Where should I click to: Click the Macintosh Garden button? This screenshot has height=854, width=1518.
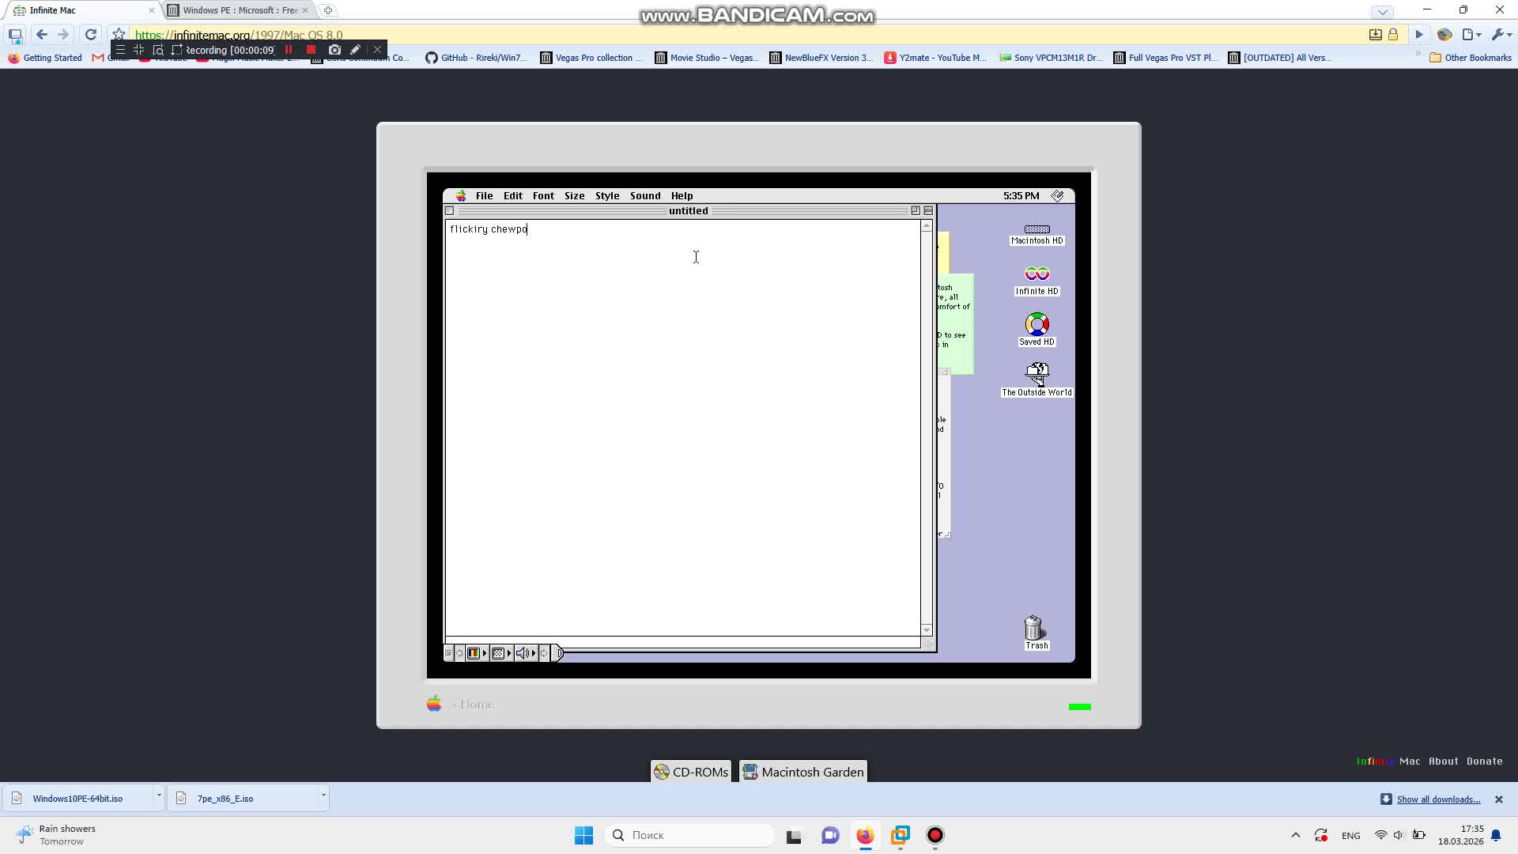coord(804,772)
